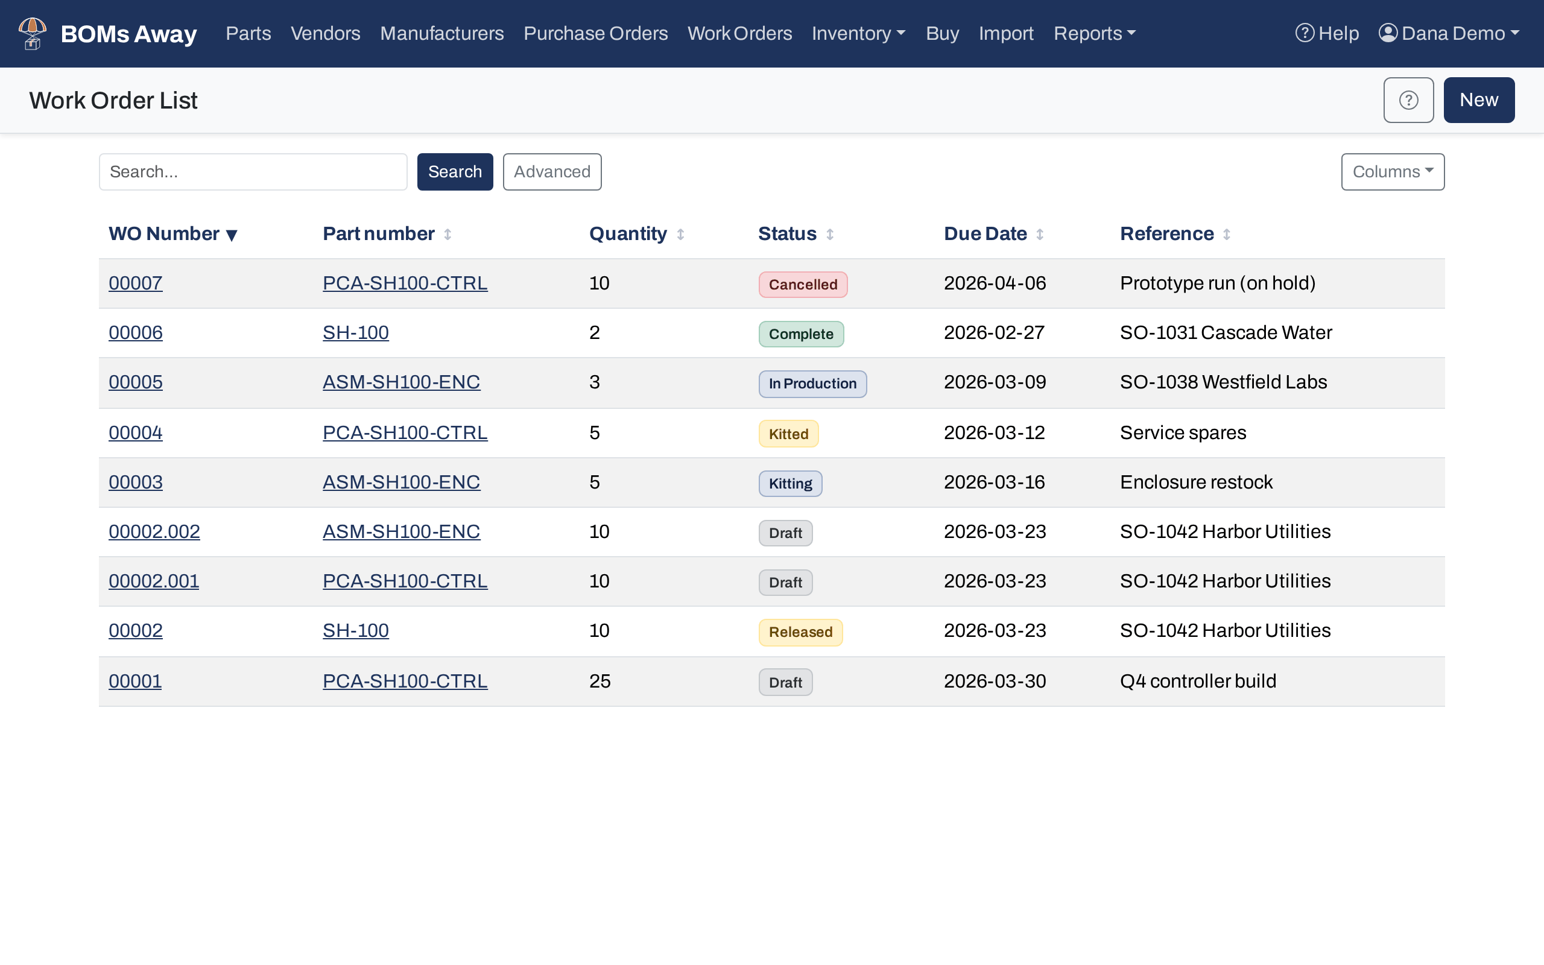Open work order 00005

[135, 382]
